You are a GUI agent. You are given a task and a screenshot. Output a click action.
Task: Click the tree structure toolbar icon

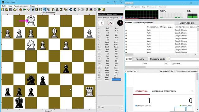57,10
